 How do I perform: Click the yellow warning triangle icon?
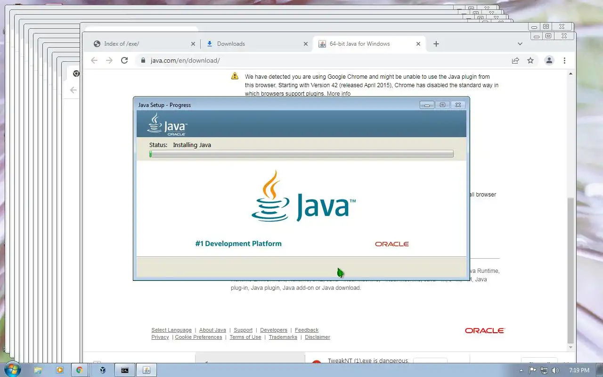(x=235, y=76)
